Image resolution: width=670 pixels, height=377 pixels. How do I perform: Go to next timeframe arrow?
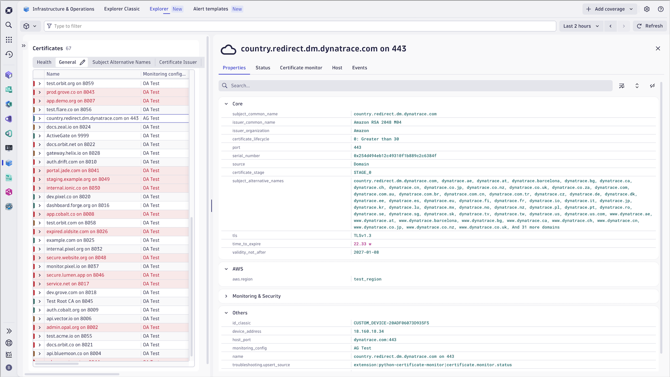pos(624,26)
